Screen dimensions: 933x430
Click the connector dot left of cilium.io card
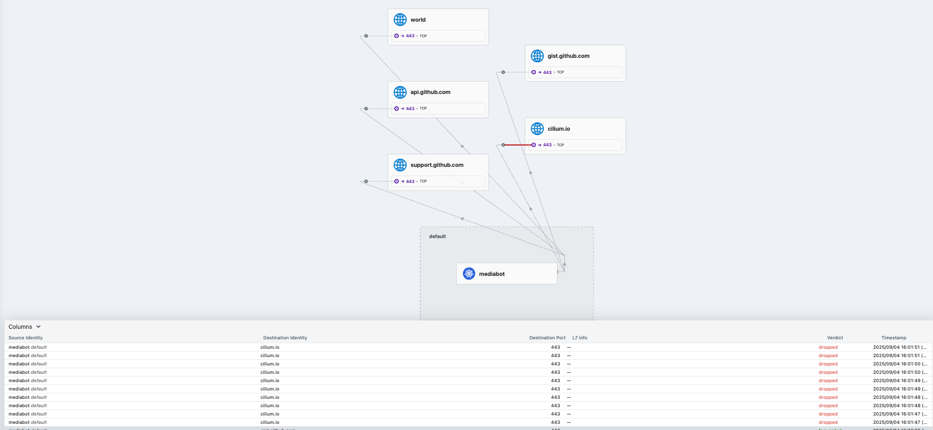503,145
